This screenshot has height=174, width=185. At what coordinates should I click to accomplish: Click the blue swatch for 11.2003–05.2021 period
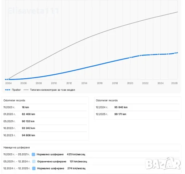(33, 154)
